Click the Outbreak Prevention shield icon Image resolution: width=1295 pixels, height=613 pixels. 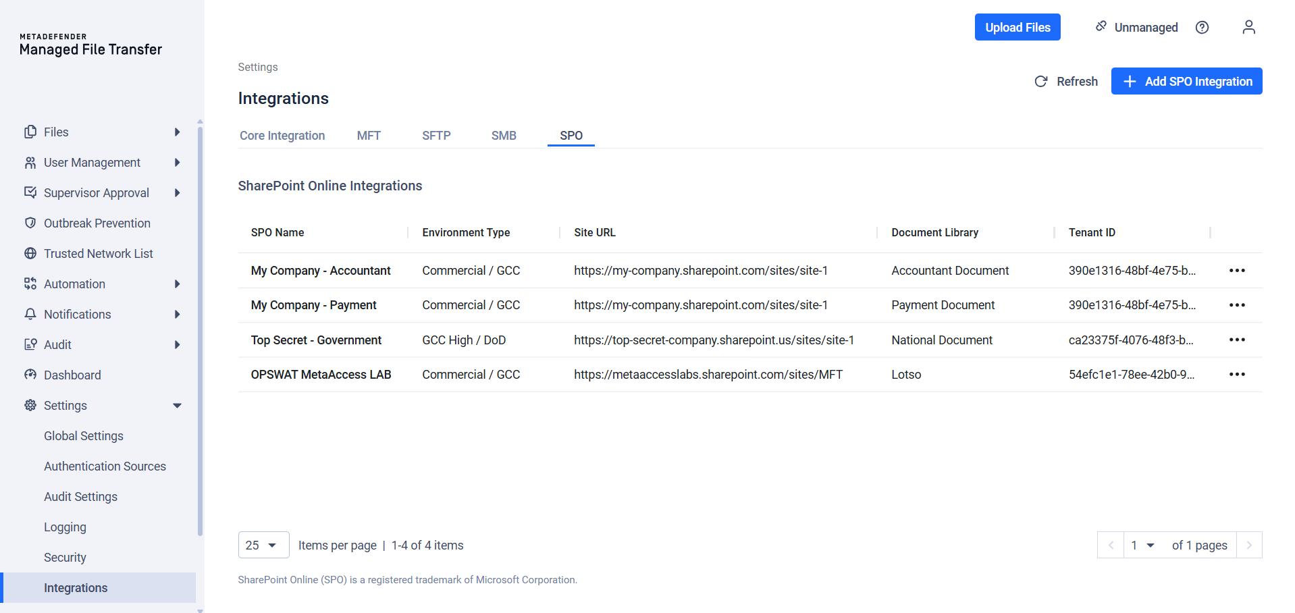30,223
